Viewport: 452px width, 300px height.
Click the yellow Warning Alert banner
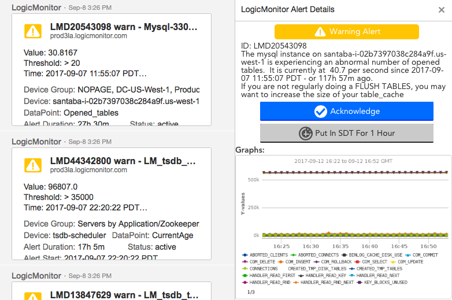346,32
